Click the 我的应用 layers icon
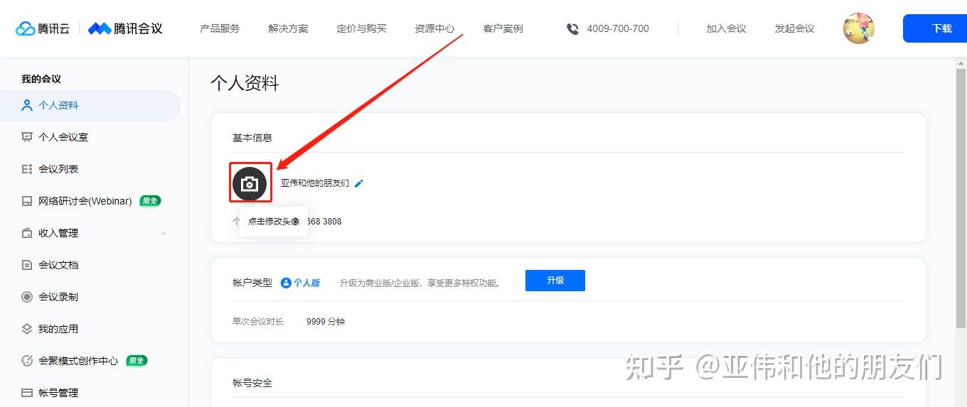Screen dimensions: 967x407 click(27, 329)
